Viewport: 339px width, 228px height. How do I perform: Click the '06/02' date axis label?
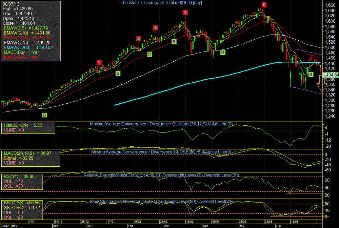pyautogui.click(x=137, y=222)
